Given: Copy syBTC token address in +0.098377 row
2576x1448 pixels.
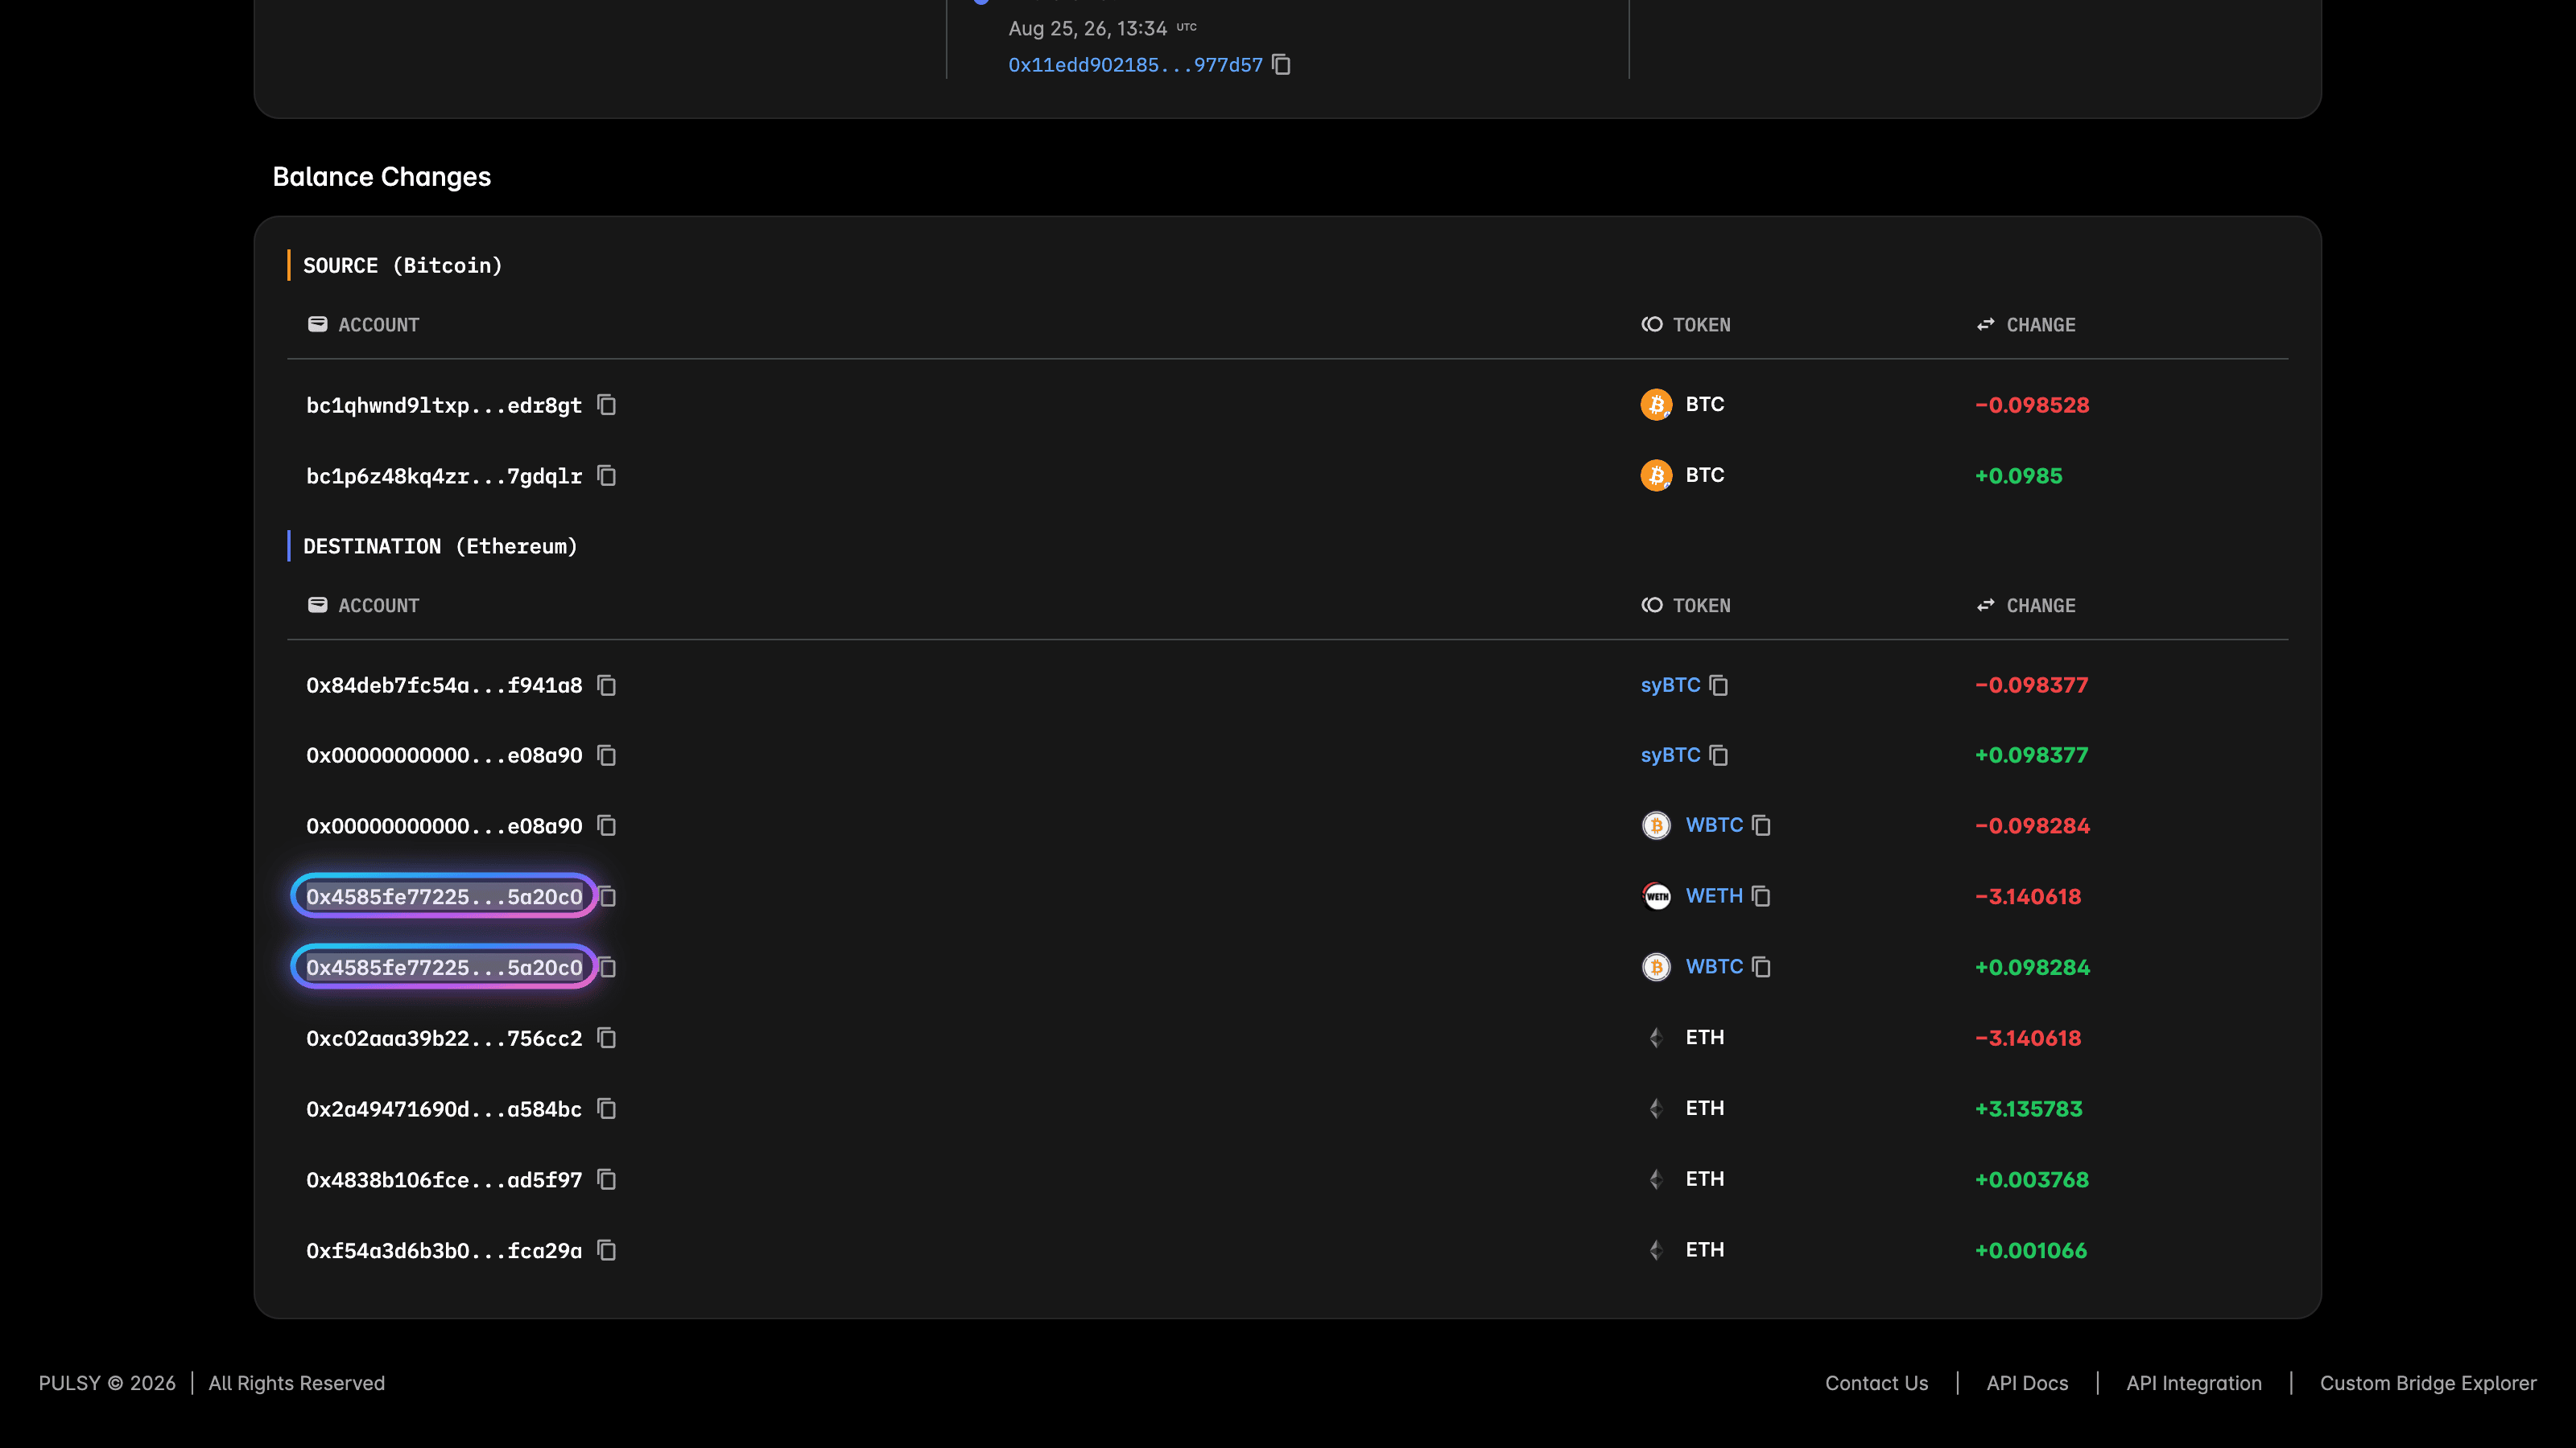Looking at the screenshot, I should tap(1718, 755).
